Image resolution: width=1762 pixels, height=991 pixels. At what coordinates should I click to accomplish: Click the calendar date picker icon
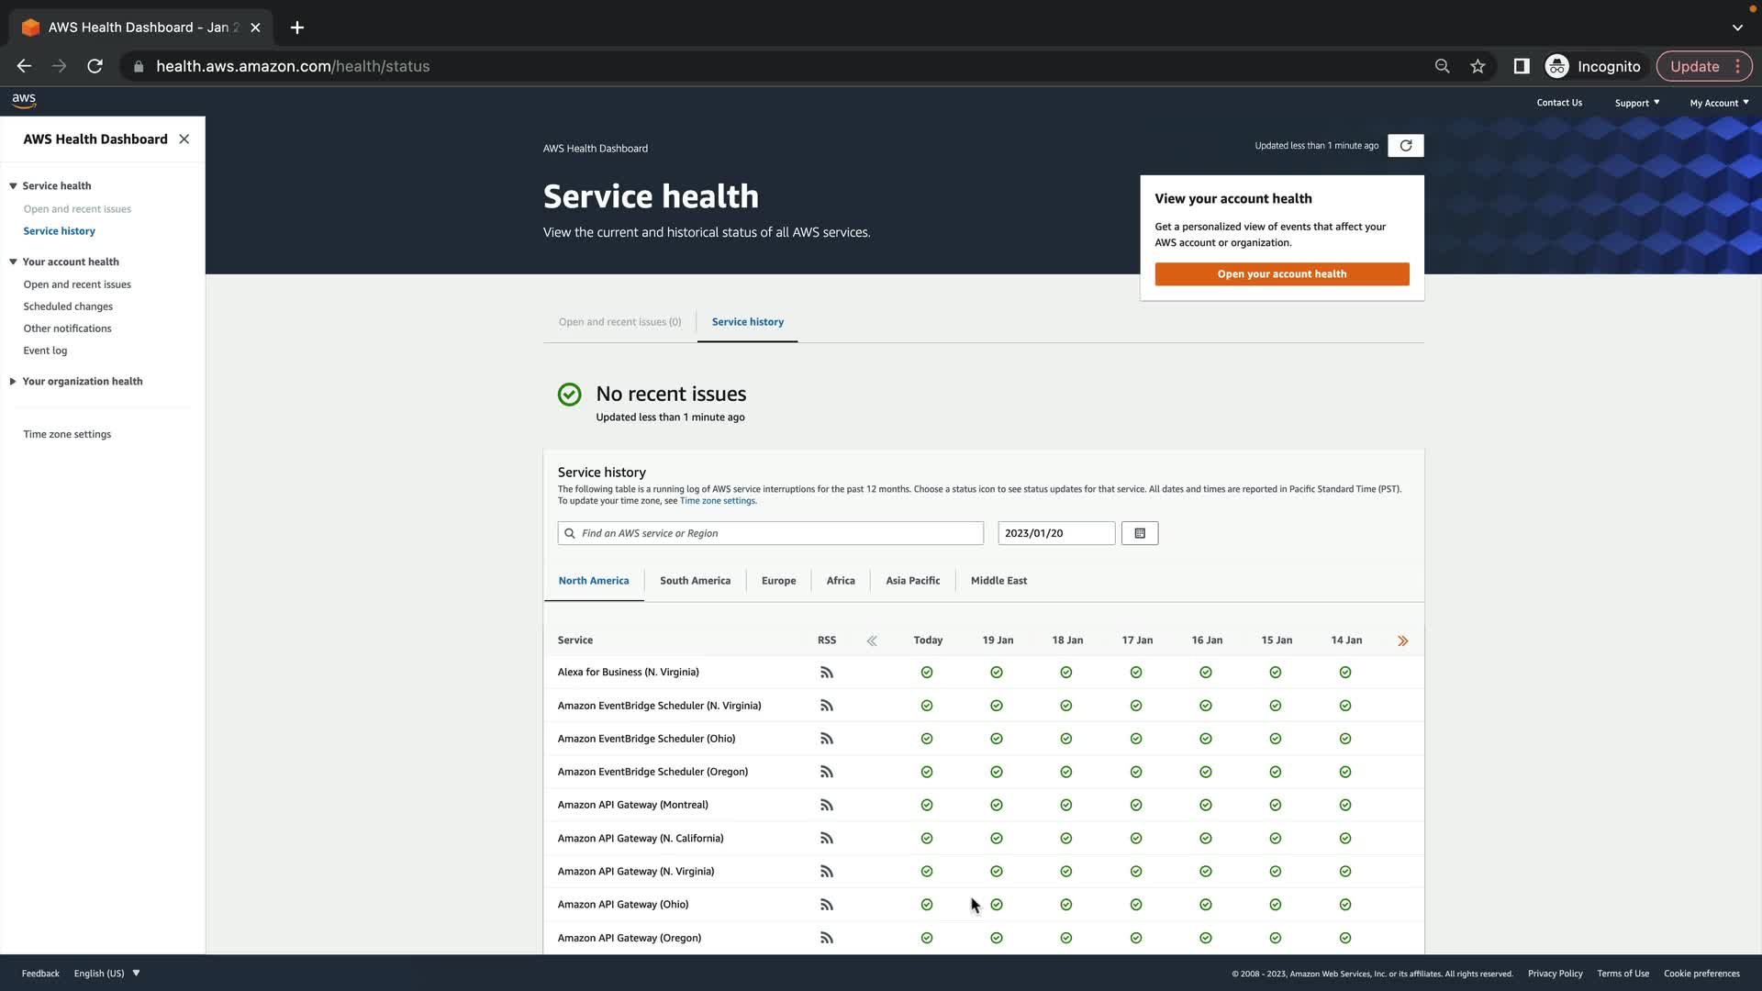1140,533
